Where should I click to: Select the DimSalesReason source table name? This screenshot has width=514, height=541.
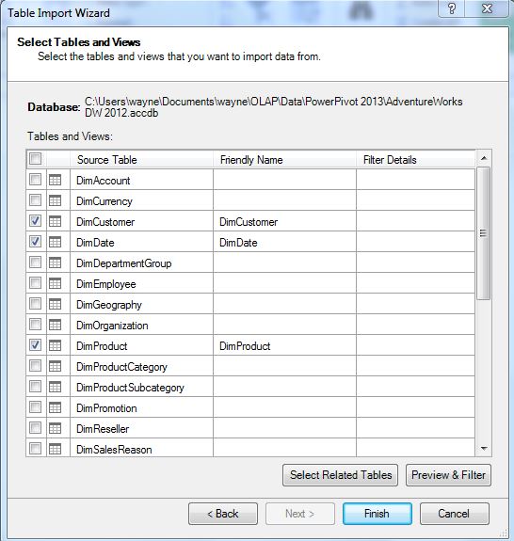pyautogui.click(x=114, y=450)
